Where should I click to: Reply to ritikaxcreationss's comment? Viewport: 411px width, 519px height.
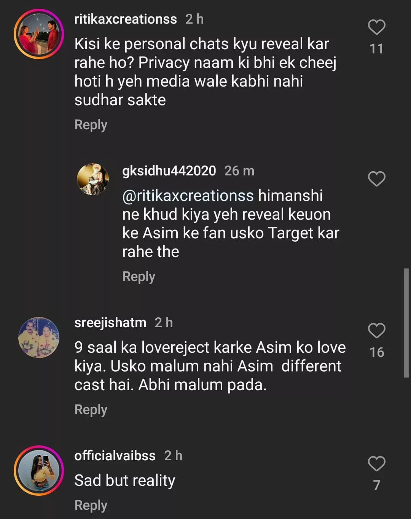point(91,125)
